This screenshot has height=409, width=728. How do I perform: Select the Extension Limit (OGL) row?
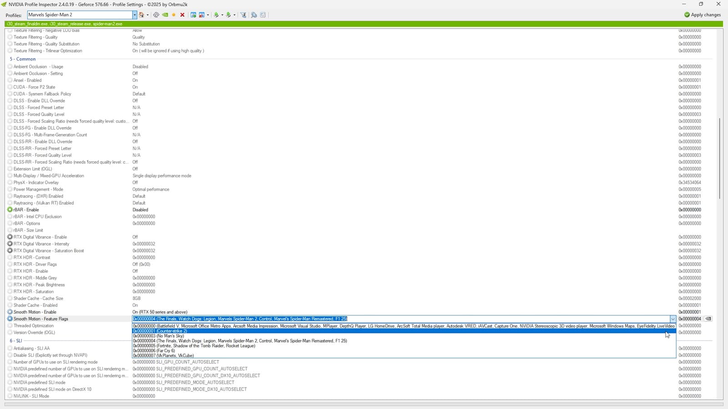pos(359,169)
